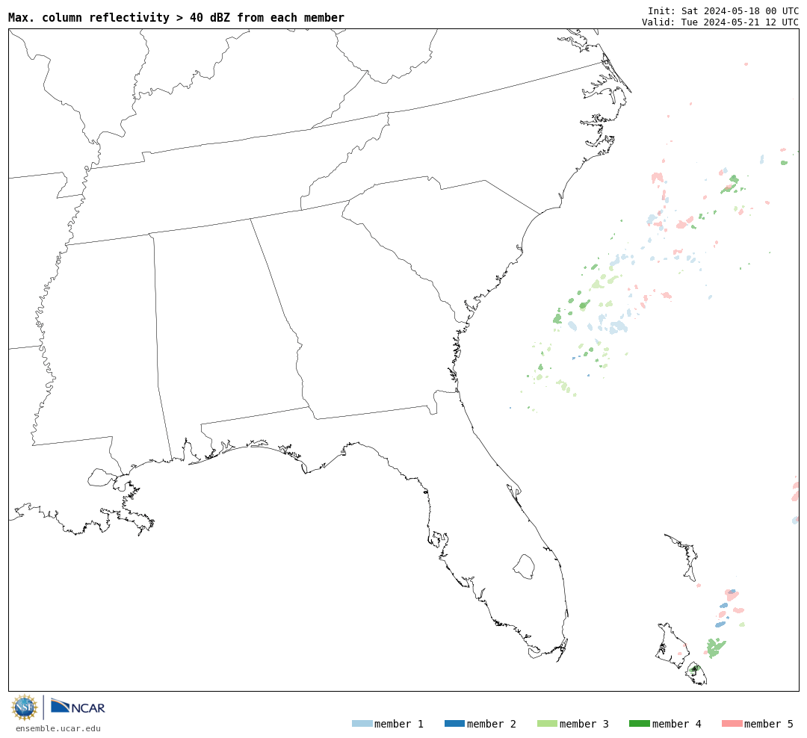This screenshot has width=807, height=738.
Task: Select the "member 4" legend label
Action: [677, 724]
